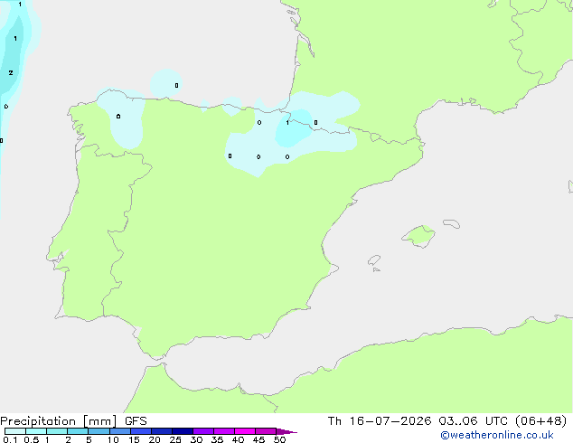
Task: Pick the 45–50 mm legend color swatch
Action: (266, 431)
